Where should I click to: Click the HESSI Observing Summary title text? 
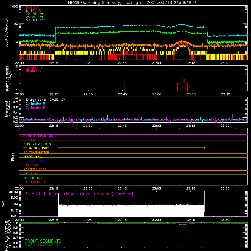pyautogui.click(x=133, y=3)
